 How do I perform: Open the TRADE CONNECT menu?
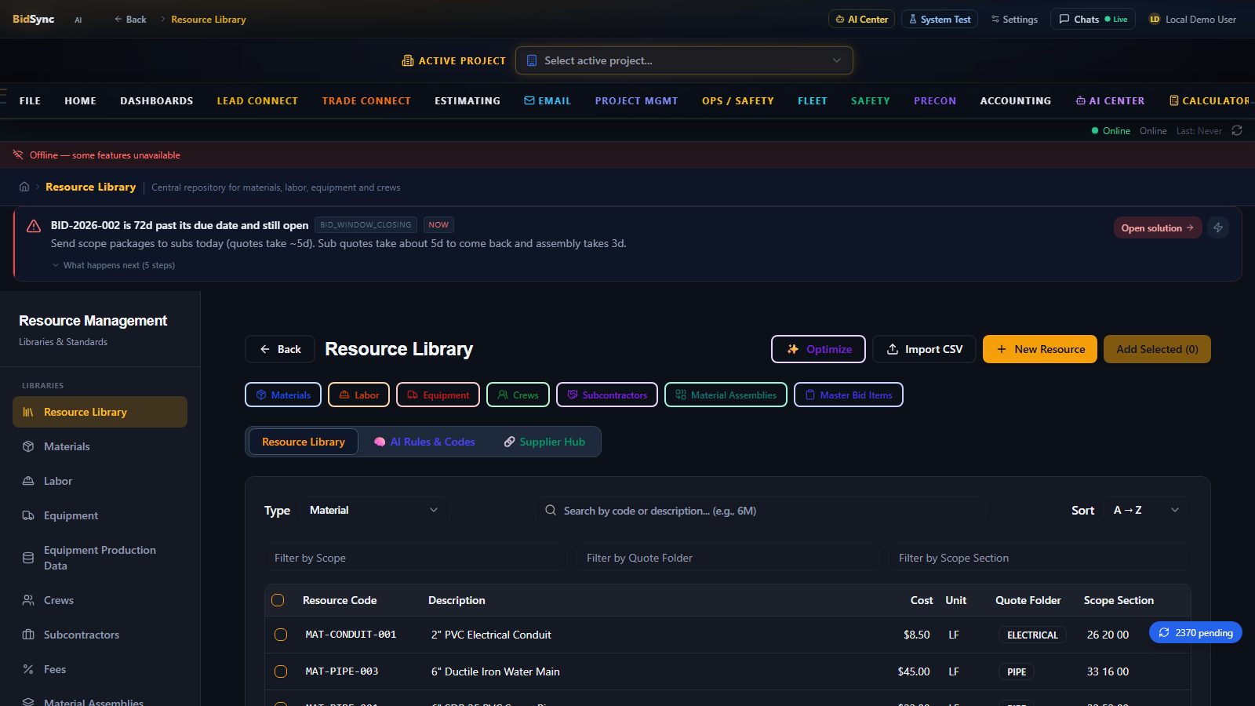[x=366, y=100]
